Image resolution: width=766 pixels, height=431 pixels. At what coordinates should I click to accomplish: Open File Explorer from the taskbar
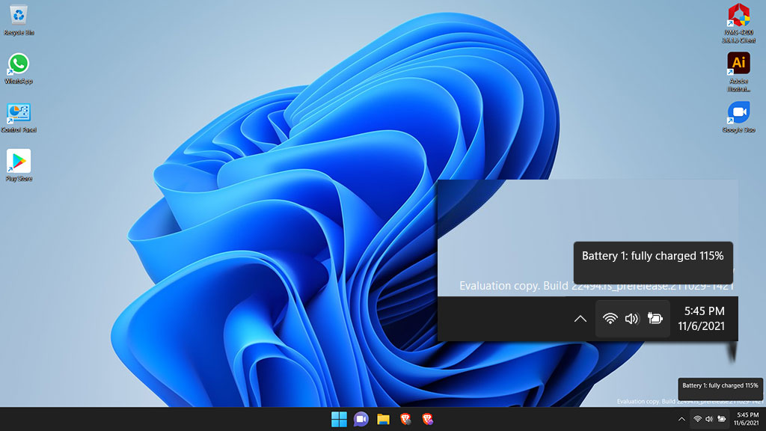click(x=384, y=419)
